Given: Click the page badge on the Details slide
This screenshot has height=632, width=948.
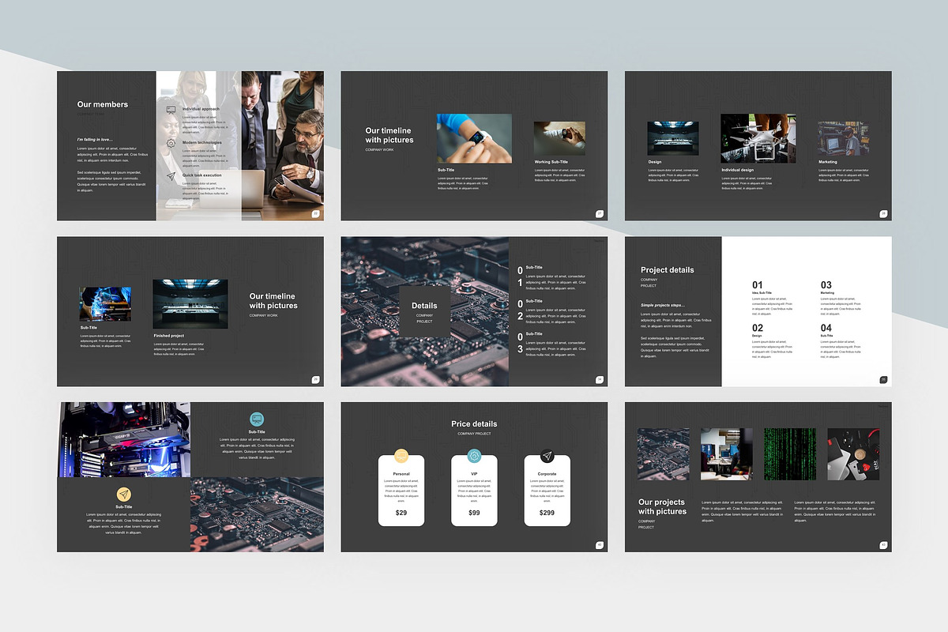Looking at the screenshot, I should [600, 379].
